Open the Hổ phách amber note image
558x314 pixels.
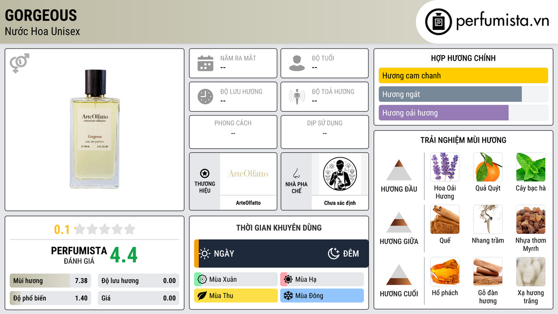tap(445, 271)
